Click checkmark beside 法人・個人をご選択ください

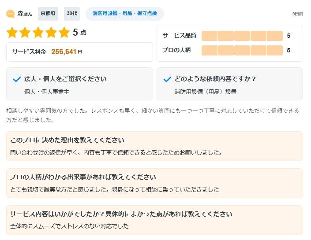pyautogui.click(x=17, y=79)
